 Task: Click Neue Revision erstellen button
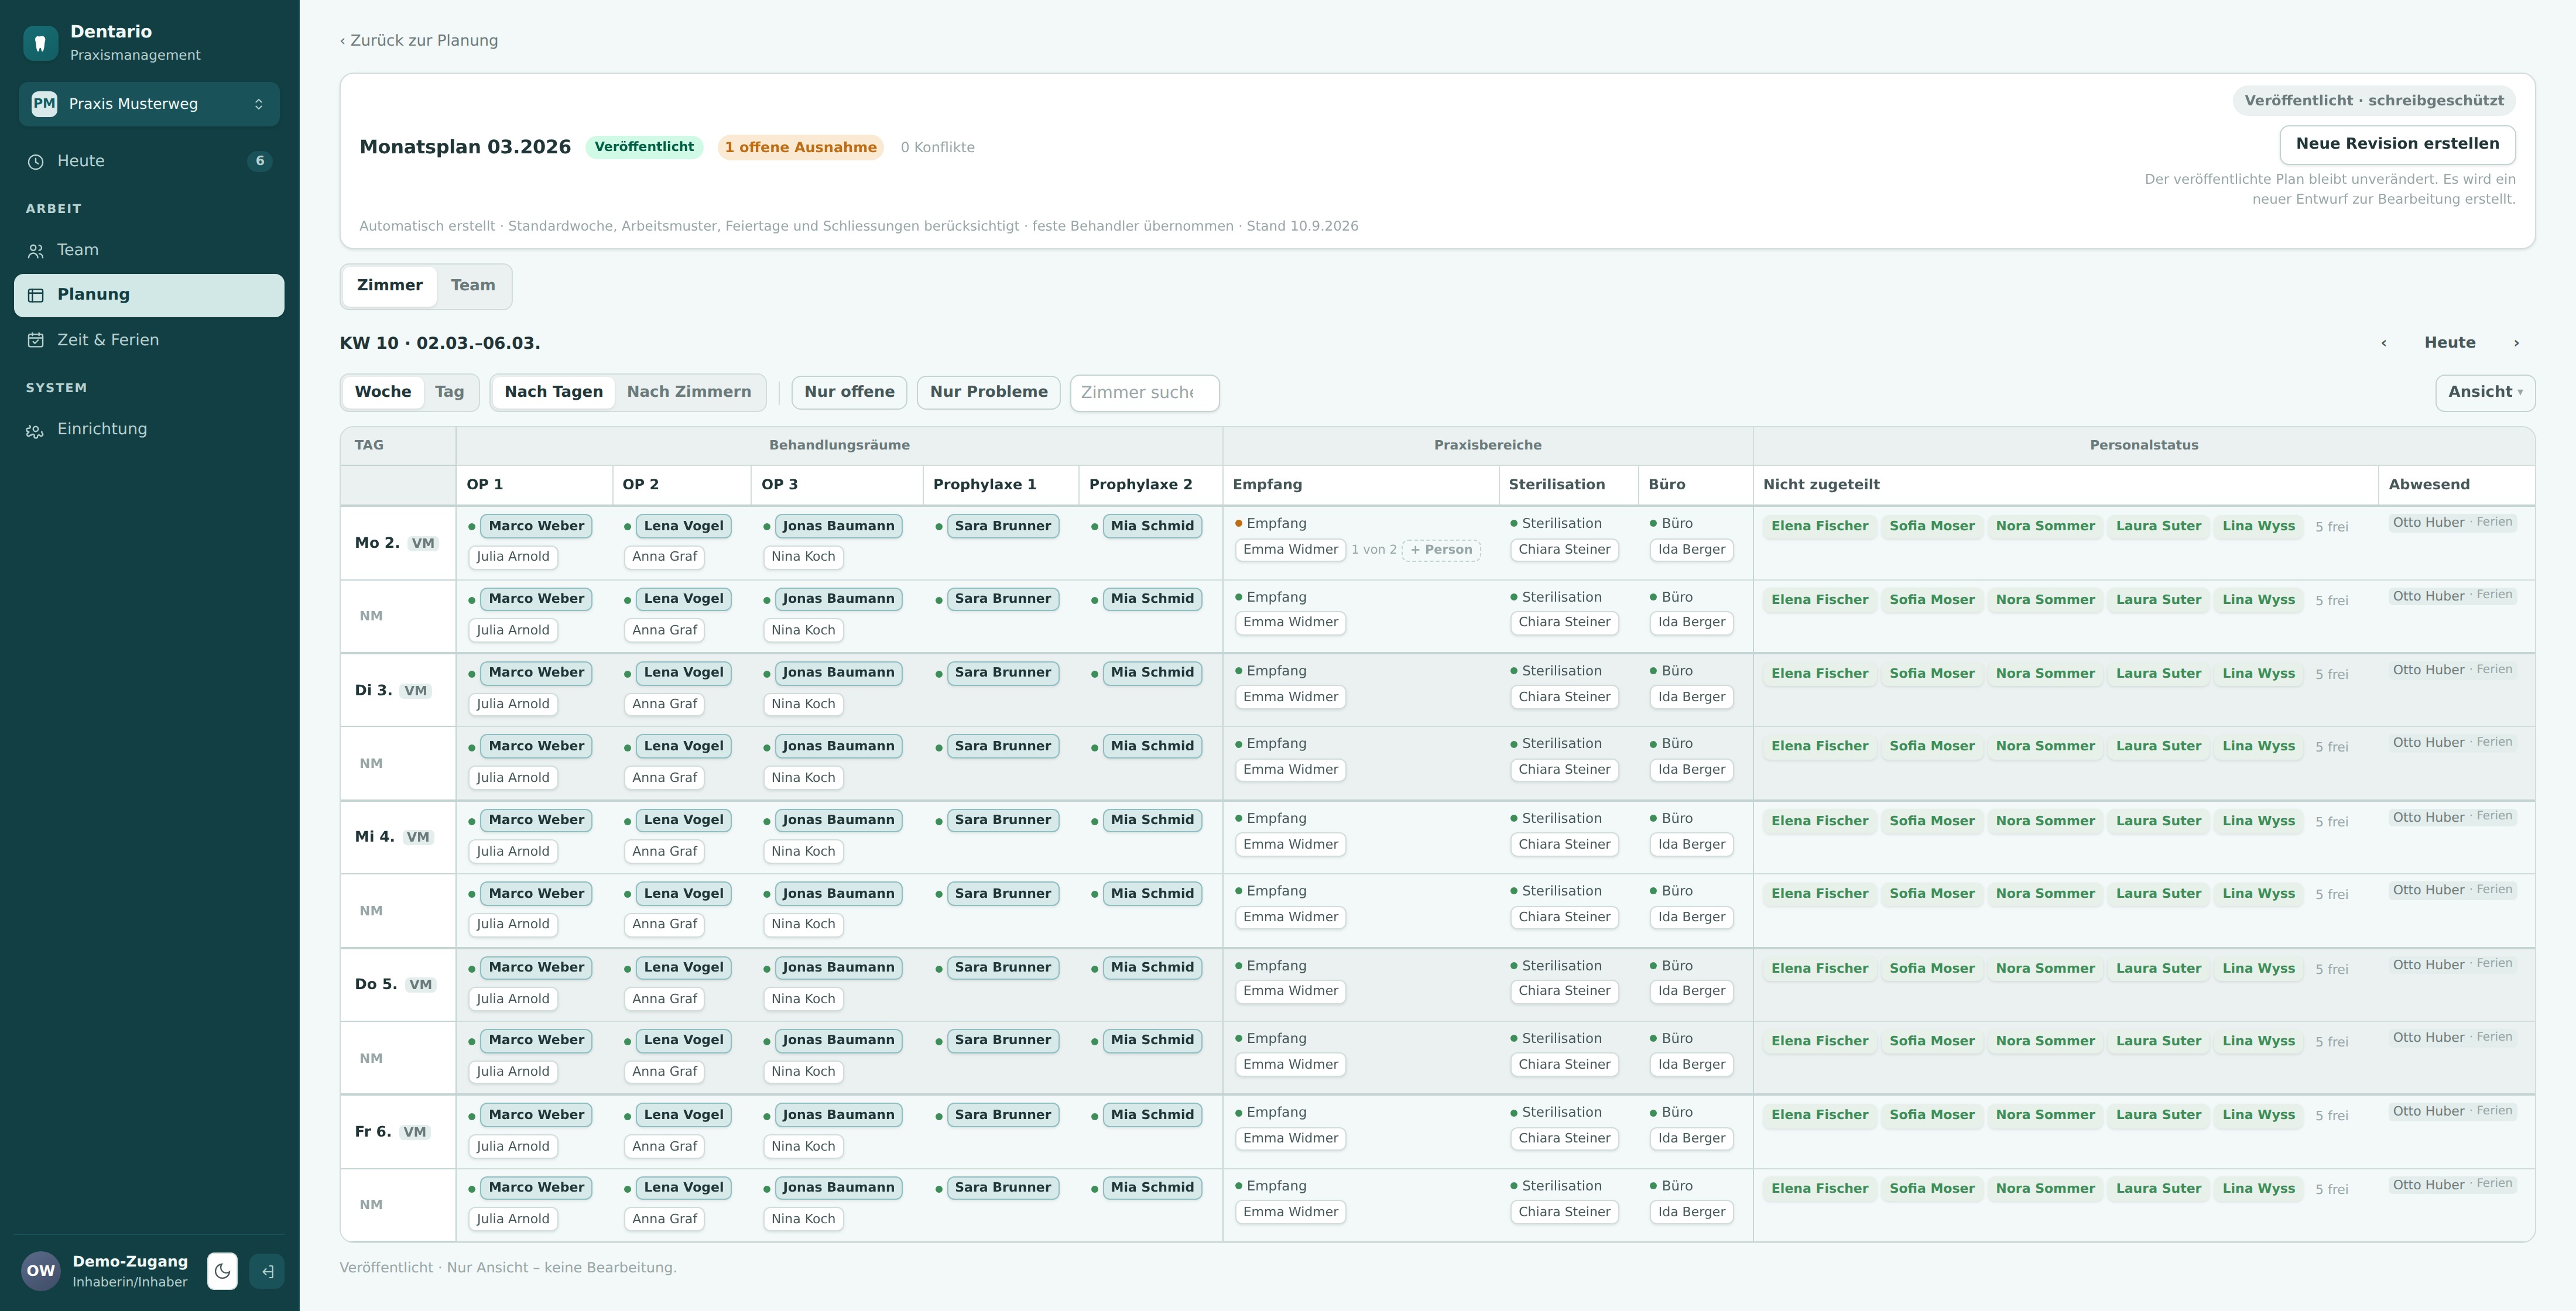pyautogui.click(x=2397, y=144)
